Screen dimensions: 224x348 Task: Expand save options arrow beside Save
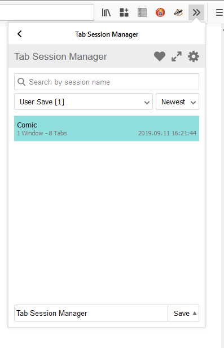tap(195, 313)
